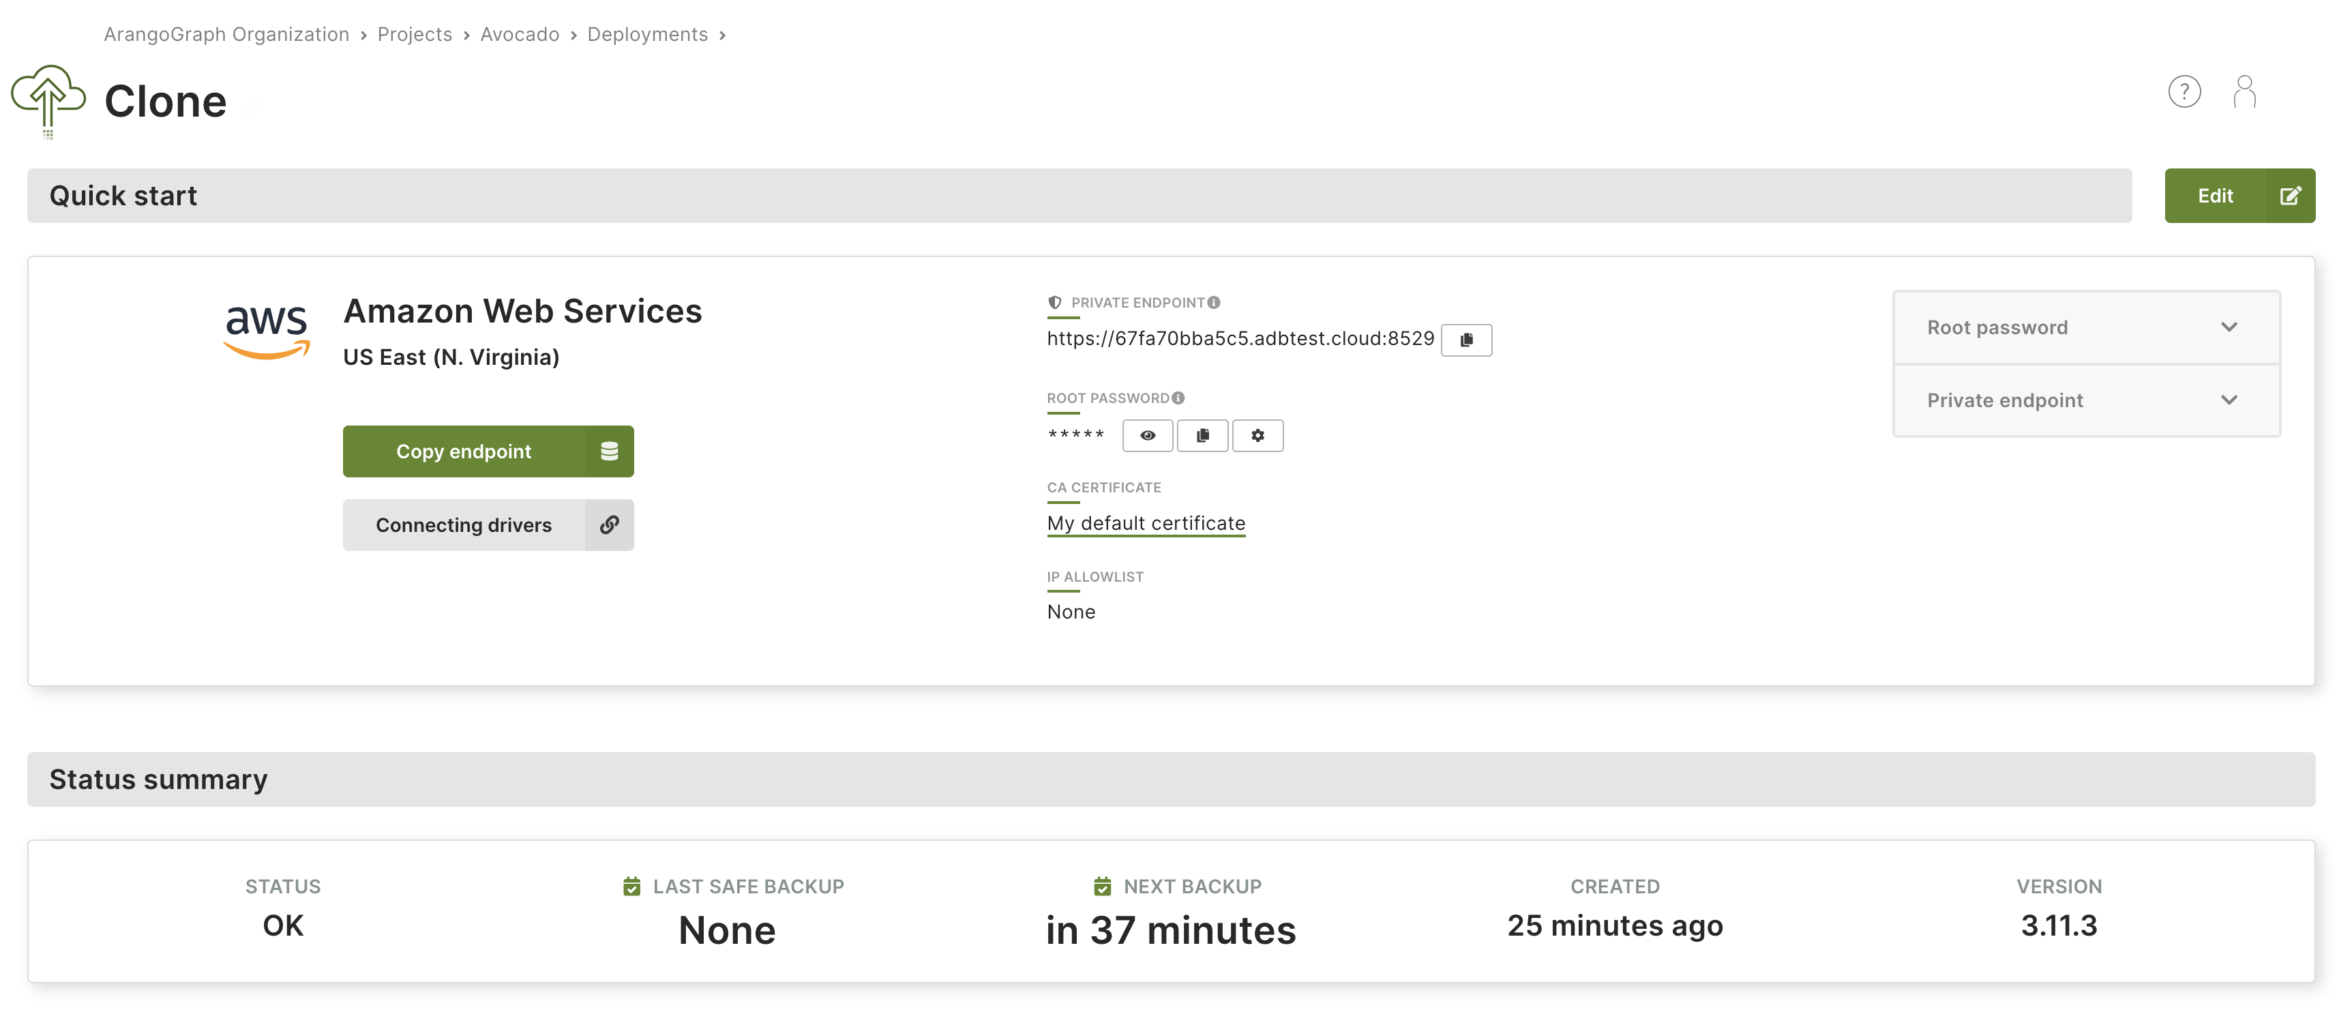The width and height of the screenshot is (2339, 1012).
Task: Go to ArangoGraph Organization breadcrumb
Action: point(226,35)
